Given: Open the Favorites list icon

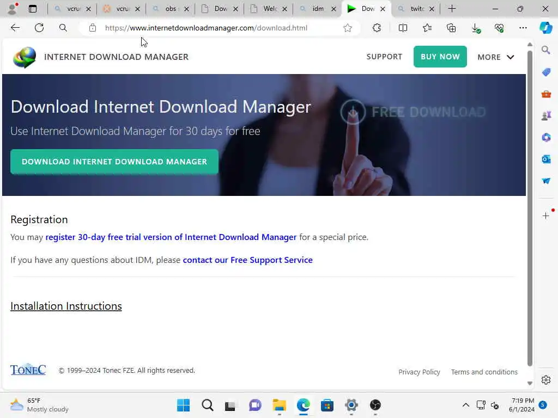Looking at the screenshot, I should pos(427,28).
